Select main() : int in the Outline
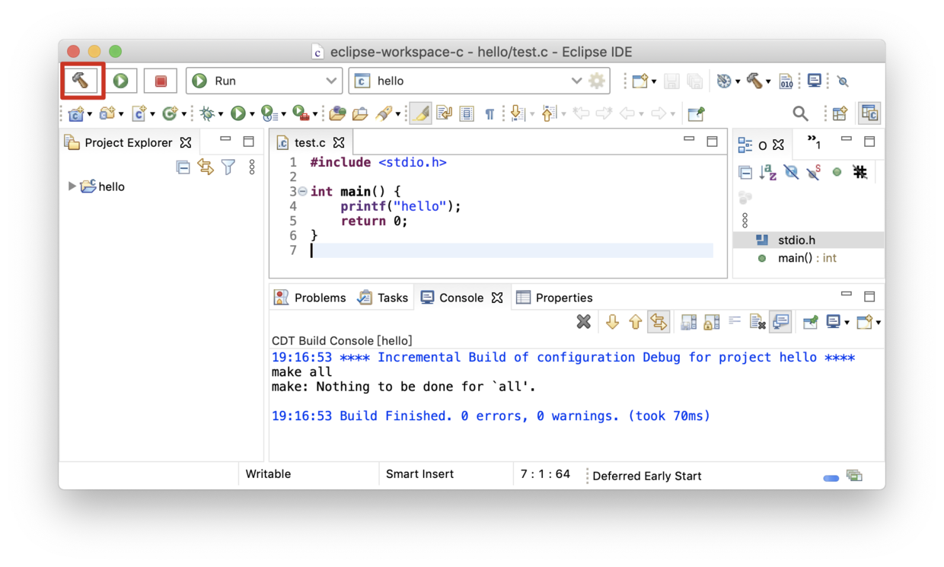Image resolution: width=944 pixels, height=567 pixels. 808,258
